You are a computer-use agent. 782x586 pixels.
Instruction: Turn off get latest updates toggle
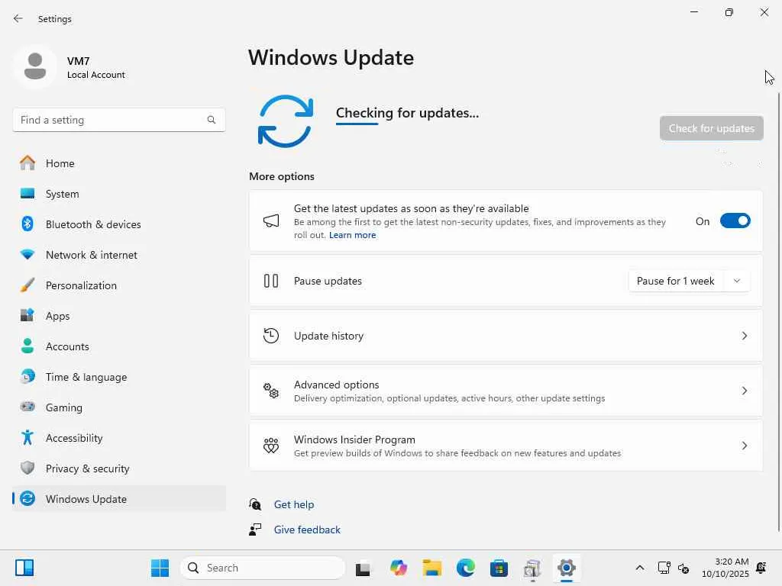[735, 221]
